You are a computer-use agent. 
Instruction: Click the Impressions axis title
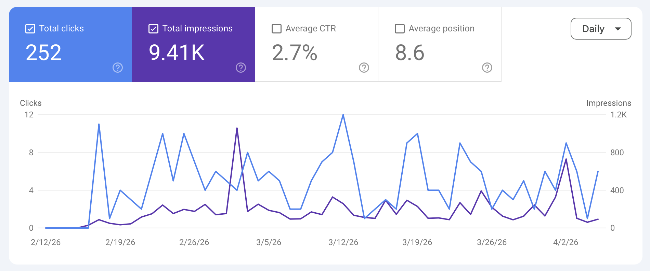tap(609, 103)
